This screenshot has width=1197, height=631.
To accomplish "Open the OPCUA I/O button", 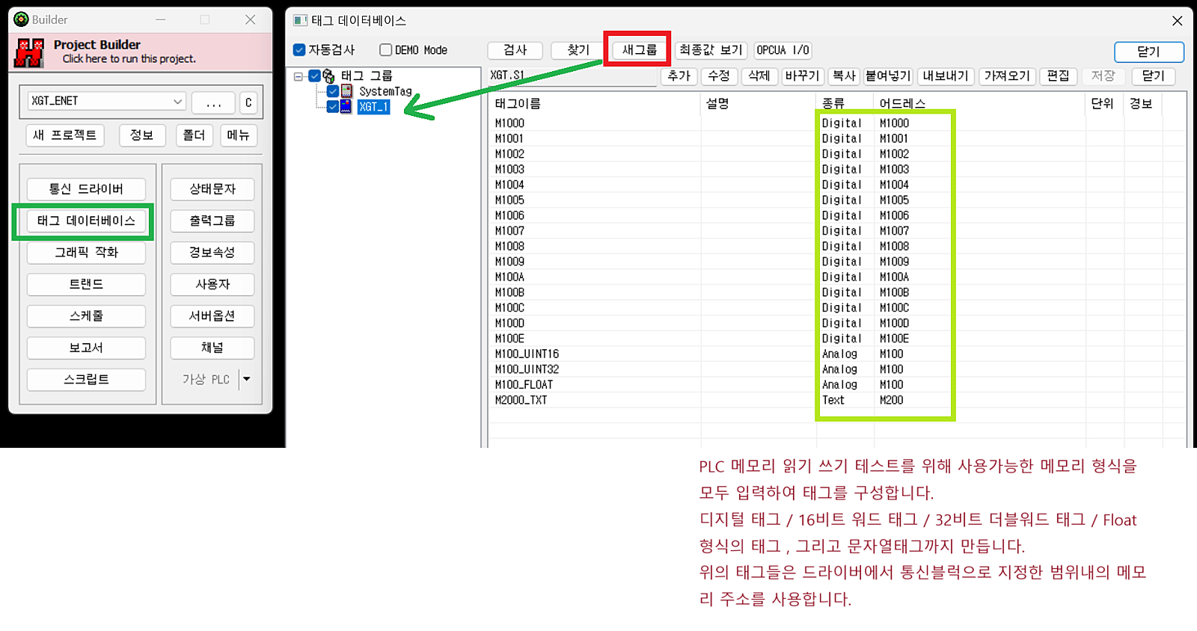I will (x=783, y=50).
